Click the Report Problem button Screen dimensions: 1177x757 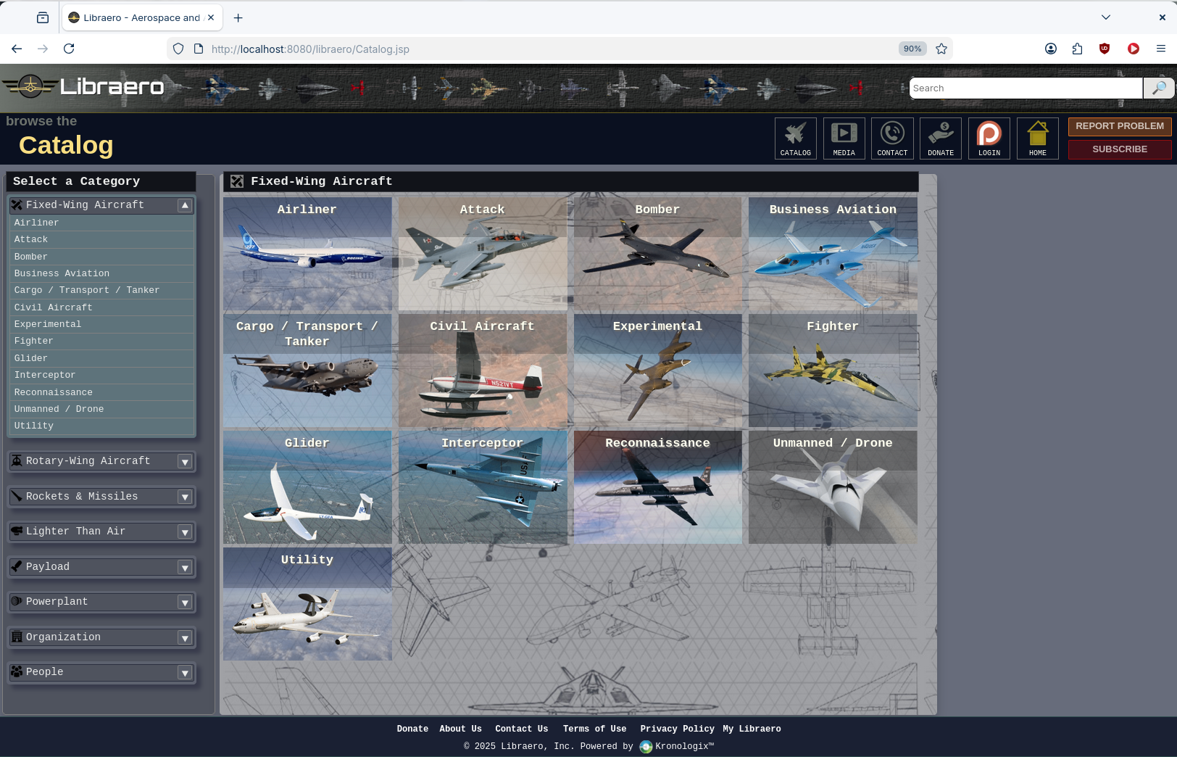pyautogui.click(x=1119, y=126)
